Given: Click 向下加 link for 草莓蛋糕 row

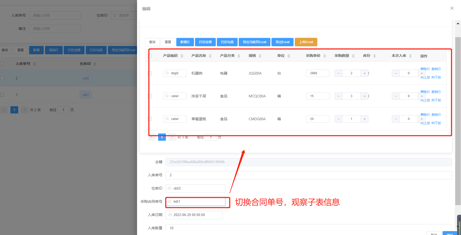Looking at the screenshot, I should 436,123.
